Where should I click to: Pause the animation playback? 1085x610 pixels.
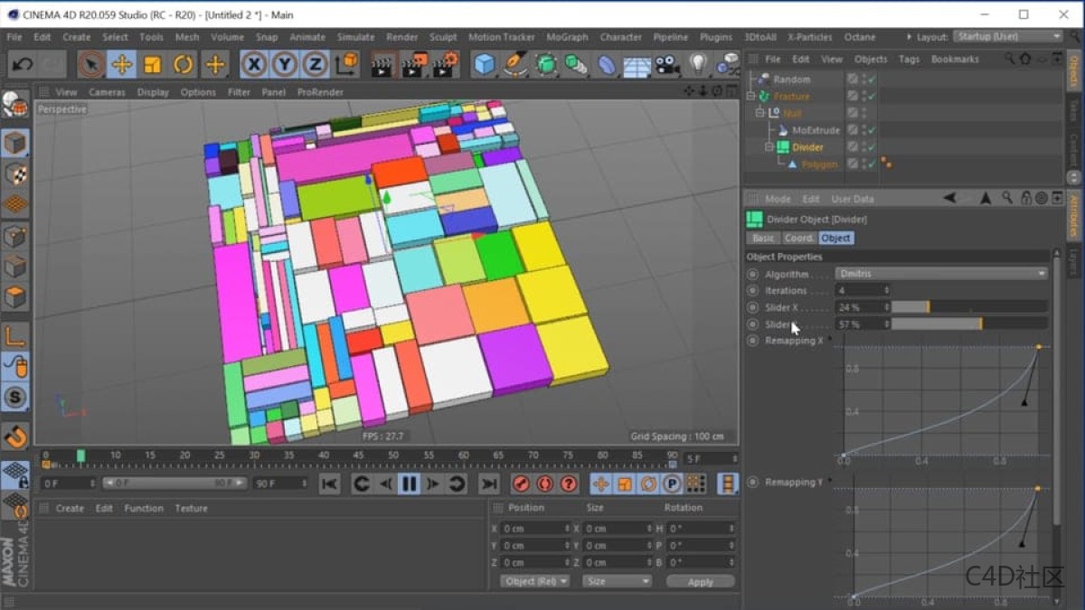pyautogui.click(x=410, y=483)
